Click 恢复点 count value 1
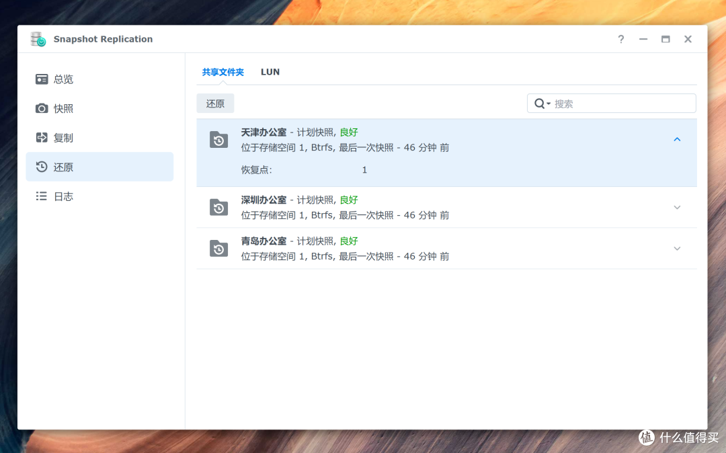The image size is (726, 453). click(x=364, y=170)
